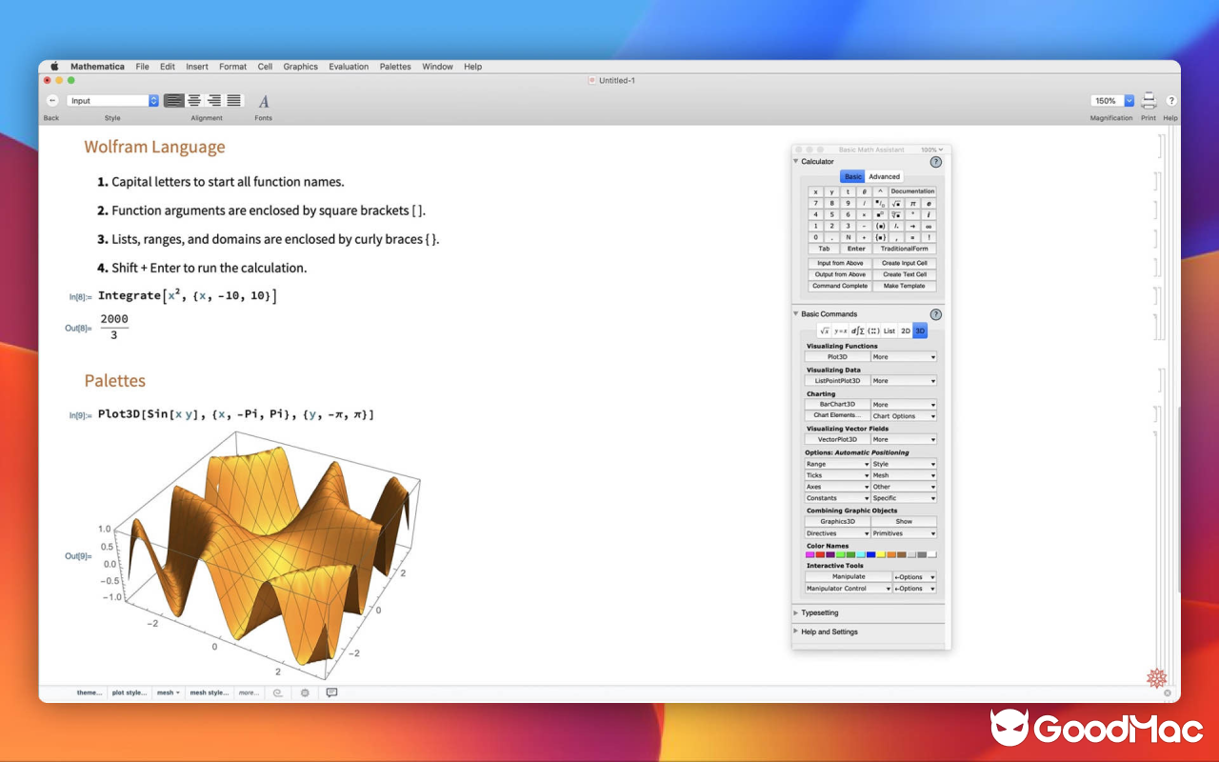Switch to the Advanced calculator tab
This screenshot has height=762, width=1219.
(x=884, y=176)
